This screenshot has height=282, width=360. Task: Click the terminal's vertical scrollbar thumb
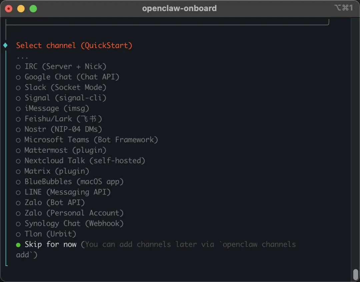tap(355, 274)
